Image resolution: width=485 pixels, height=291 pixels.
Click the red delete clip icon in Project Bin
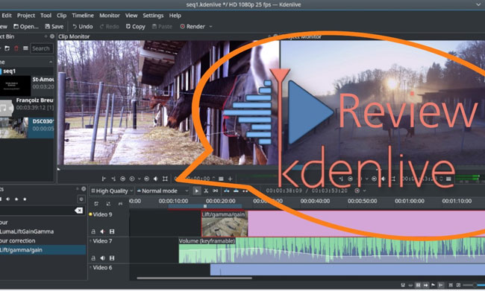click(16, 48)
